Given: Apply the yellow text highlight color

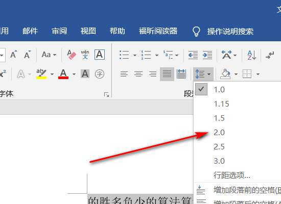Looking at the screenshot, I should [x=41, y=74].
